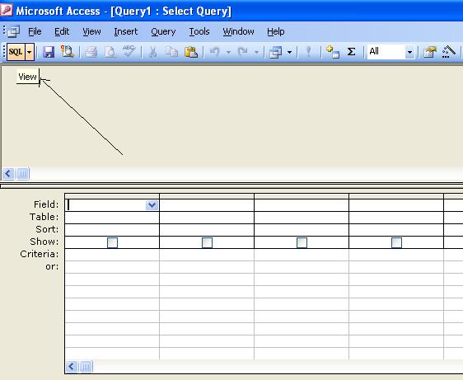Open the SQL view dropdown arrow
Viewport: 463px width, 380px height.
[x=30, y=52]
